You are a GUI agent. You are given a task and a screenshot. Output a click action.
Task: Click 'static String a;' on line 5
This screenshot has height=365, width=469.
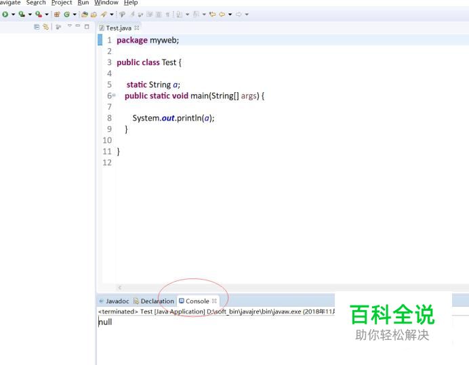153,85
